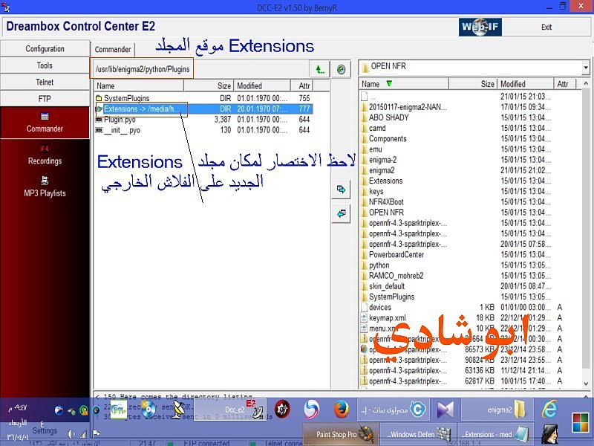Click the copy-to-right transfer arrow icon
The height and width of the screenshot is (446, 594).
click(x=341, y=190)
